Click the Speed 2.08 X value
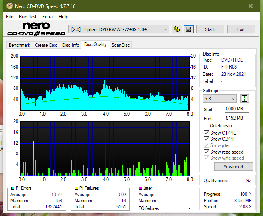This screenshot has width=263, height=216. pos(245,207)
